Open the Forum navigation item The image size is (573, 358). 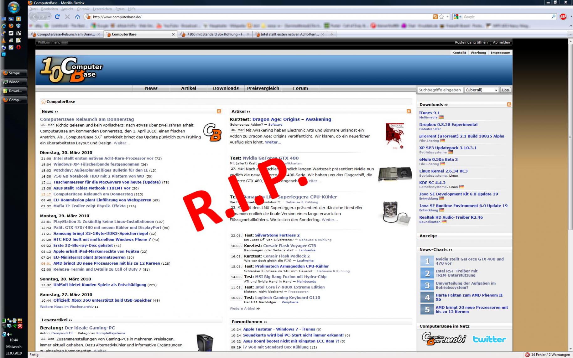pos(300,88)
